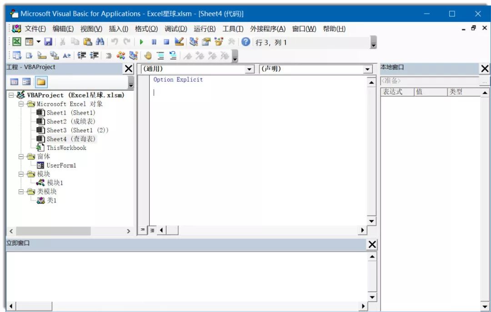Open the (通用) dropdown in the code window

click(x=249, y=69)
